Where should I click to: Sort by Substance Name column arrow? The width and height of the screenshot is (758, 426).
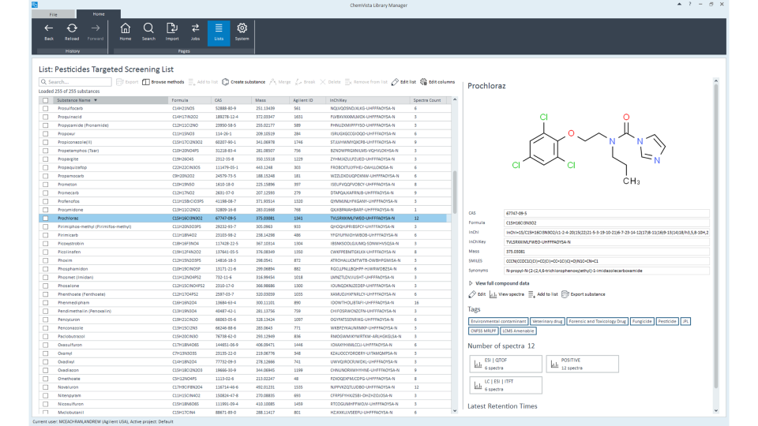coord(96,100)
